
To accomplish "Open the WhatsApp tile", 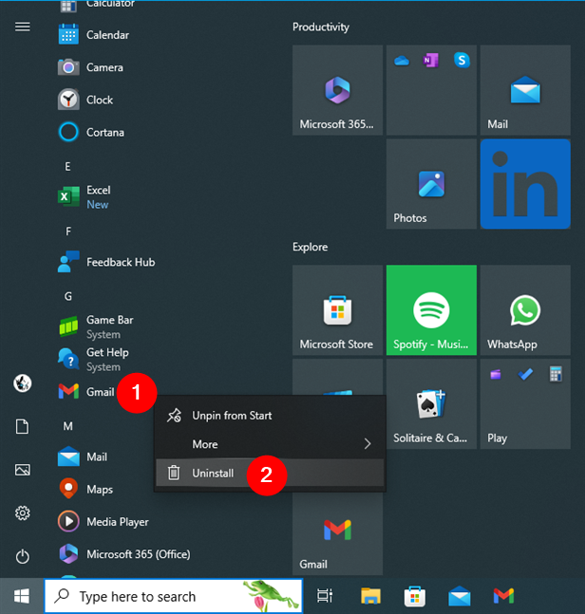I will click(525, 310).
